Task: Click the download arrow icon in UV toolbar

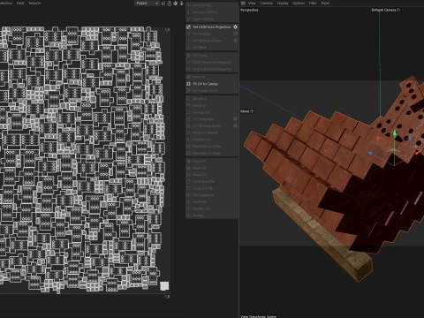Action: coord(182,4)
